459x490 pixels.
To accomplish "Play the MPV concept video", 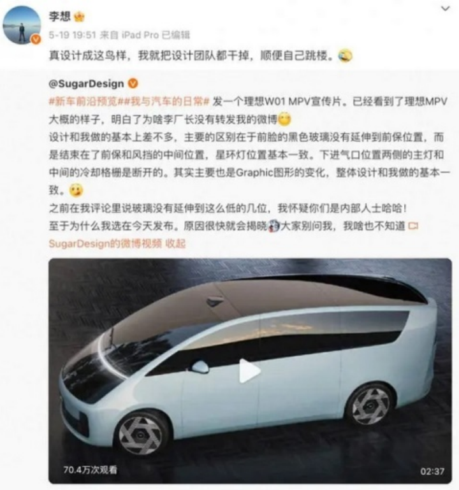I will click(249, 371).
